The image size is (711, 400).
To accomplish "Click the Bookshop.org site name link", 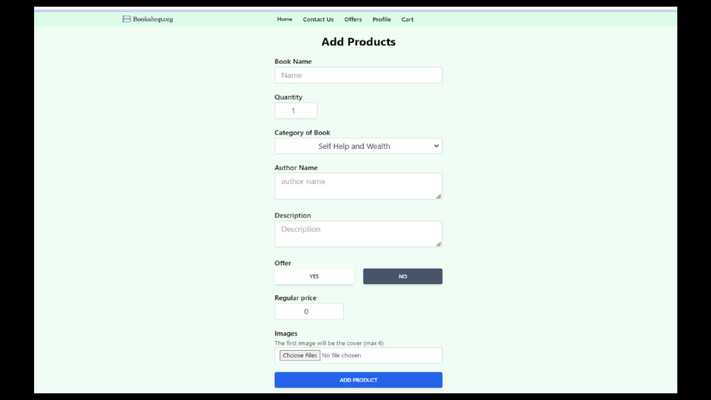I will (153, 19).
